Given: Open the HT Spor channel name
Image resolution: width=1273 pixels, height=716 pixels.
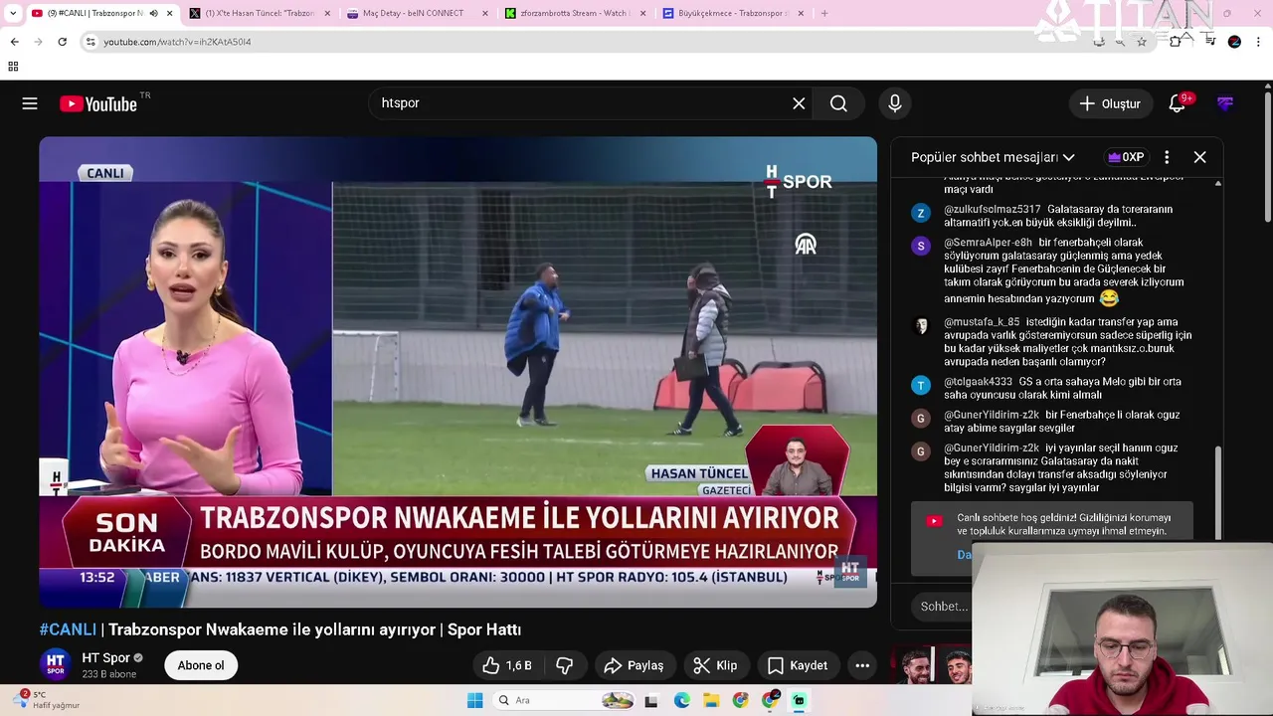Looking at the screenshot, I should point(105,657).
